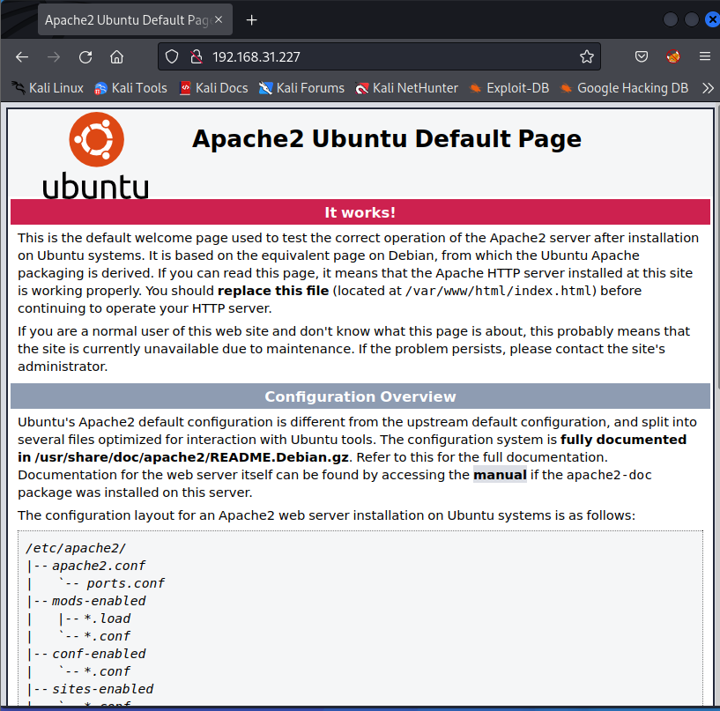Click the 'Apache2 Ubuntu Default Page' title
Image resolution: width=720 pixels, height=711 pixels.
387,138
